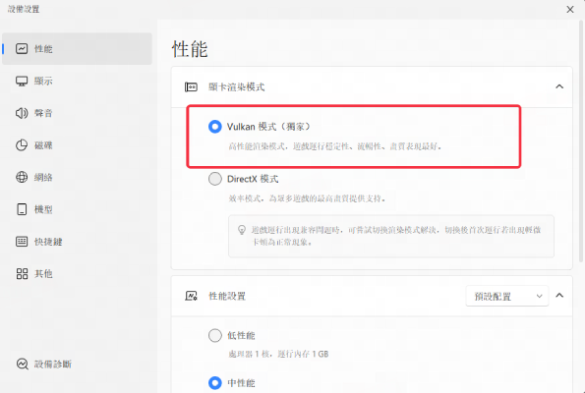Open the 磁碟 disk icon
The height and width of the screenshot is (393, 585).
(22, 145)
